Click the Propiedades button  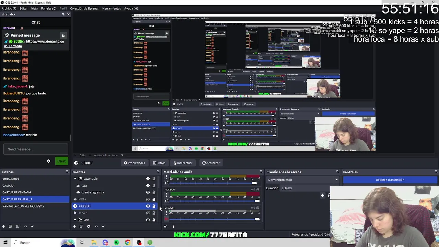tap(134, 163)
